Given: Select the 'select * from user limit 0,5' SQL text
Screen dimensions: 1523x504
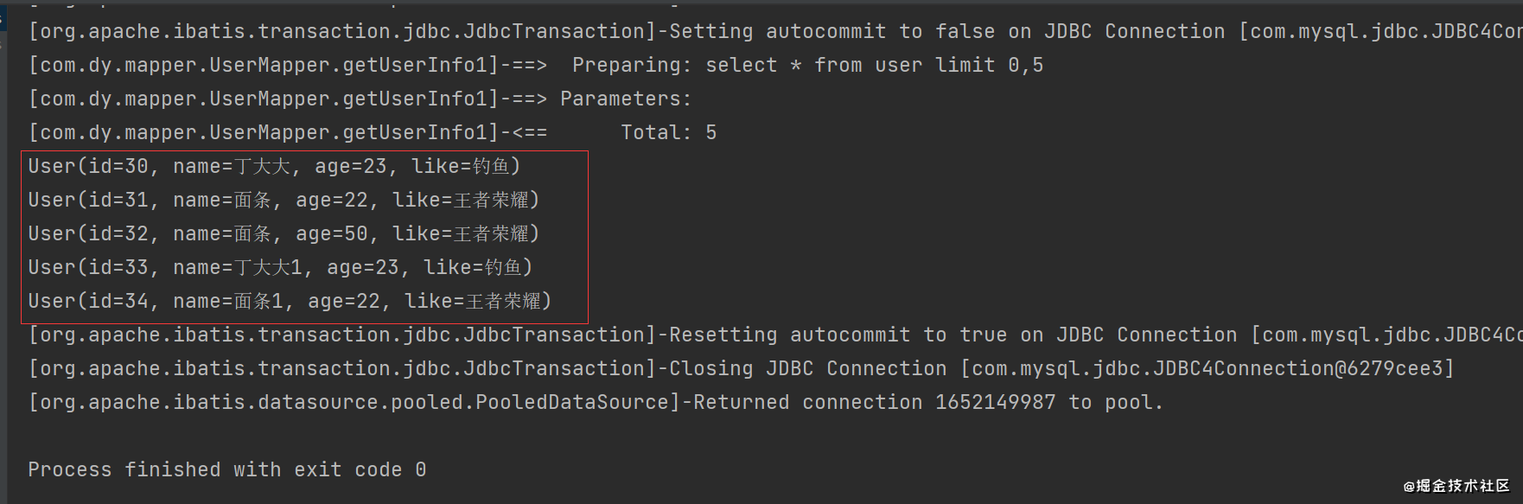Looking at the screenshot, I should [875, 66].
